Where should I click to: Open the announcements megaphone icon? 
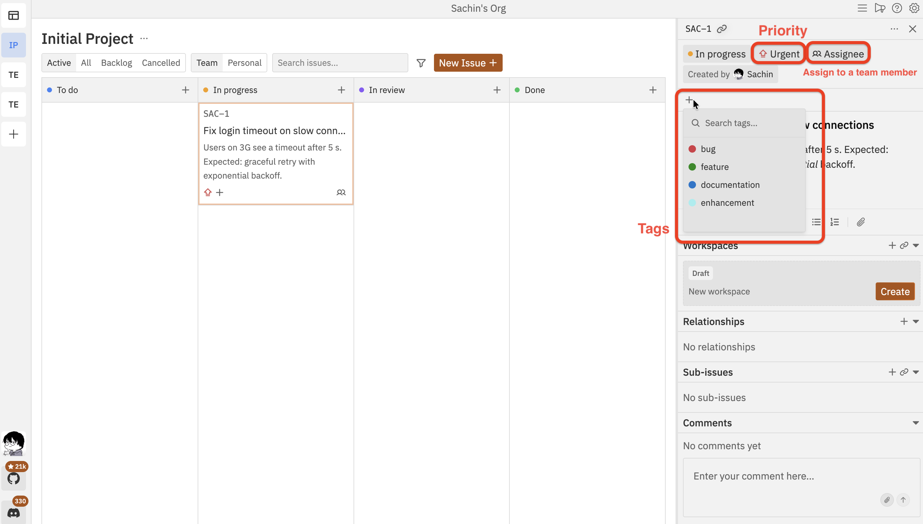(x=879, y=8)
